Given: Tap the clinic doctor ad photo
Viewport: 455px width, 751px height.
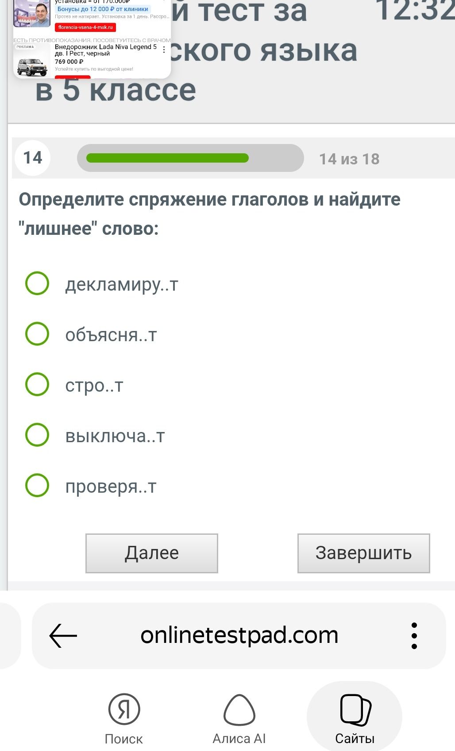Looking at the screenshot, I should click(32, 13).
